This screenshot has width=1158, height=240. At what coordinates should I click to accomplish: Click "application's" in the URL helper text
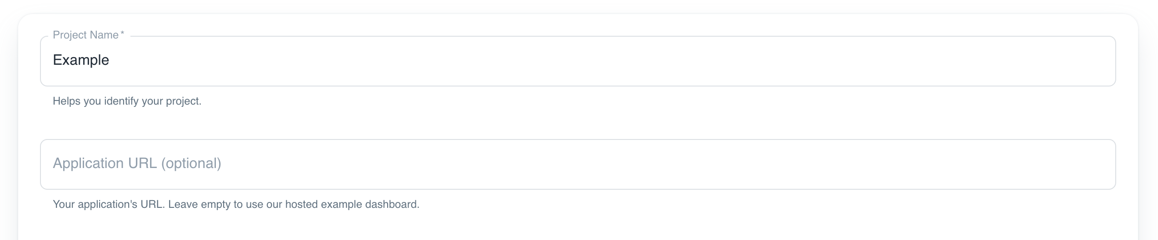pos(107,204)
